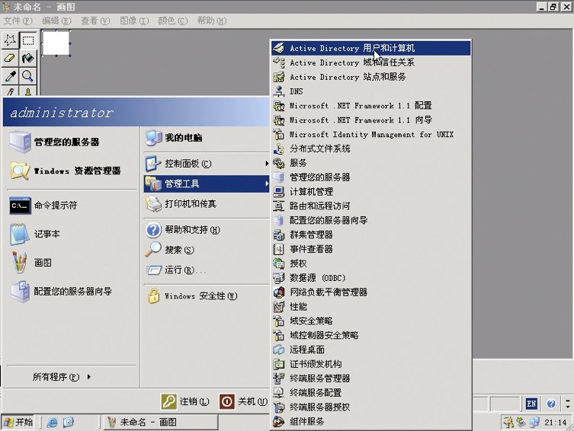This screenshot has height=431, width=574.
Task: Click the 终端服务器授权 icon
Action: tap(278, 407)
